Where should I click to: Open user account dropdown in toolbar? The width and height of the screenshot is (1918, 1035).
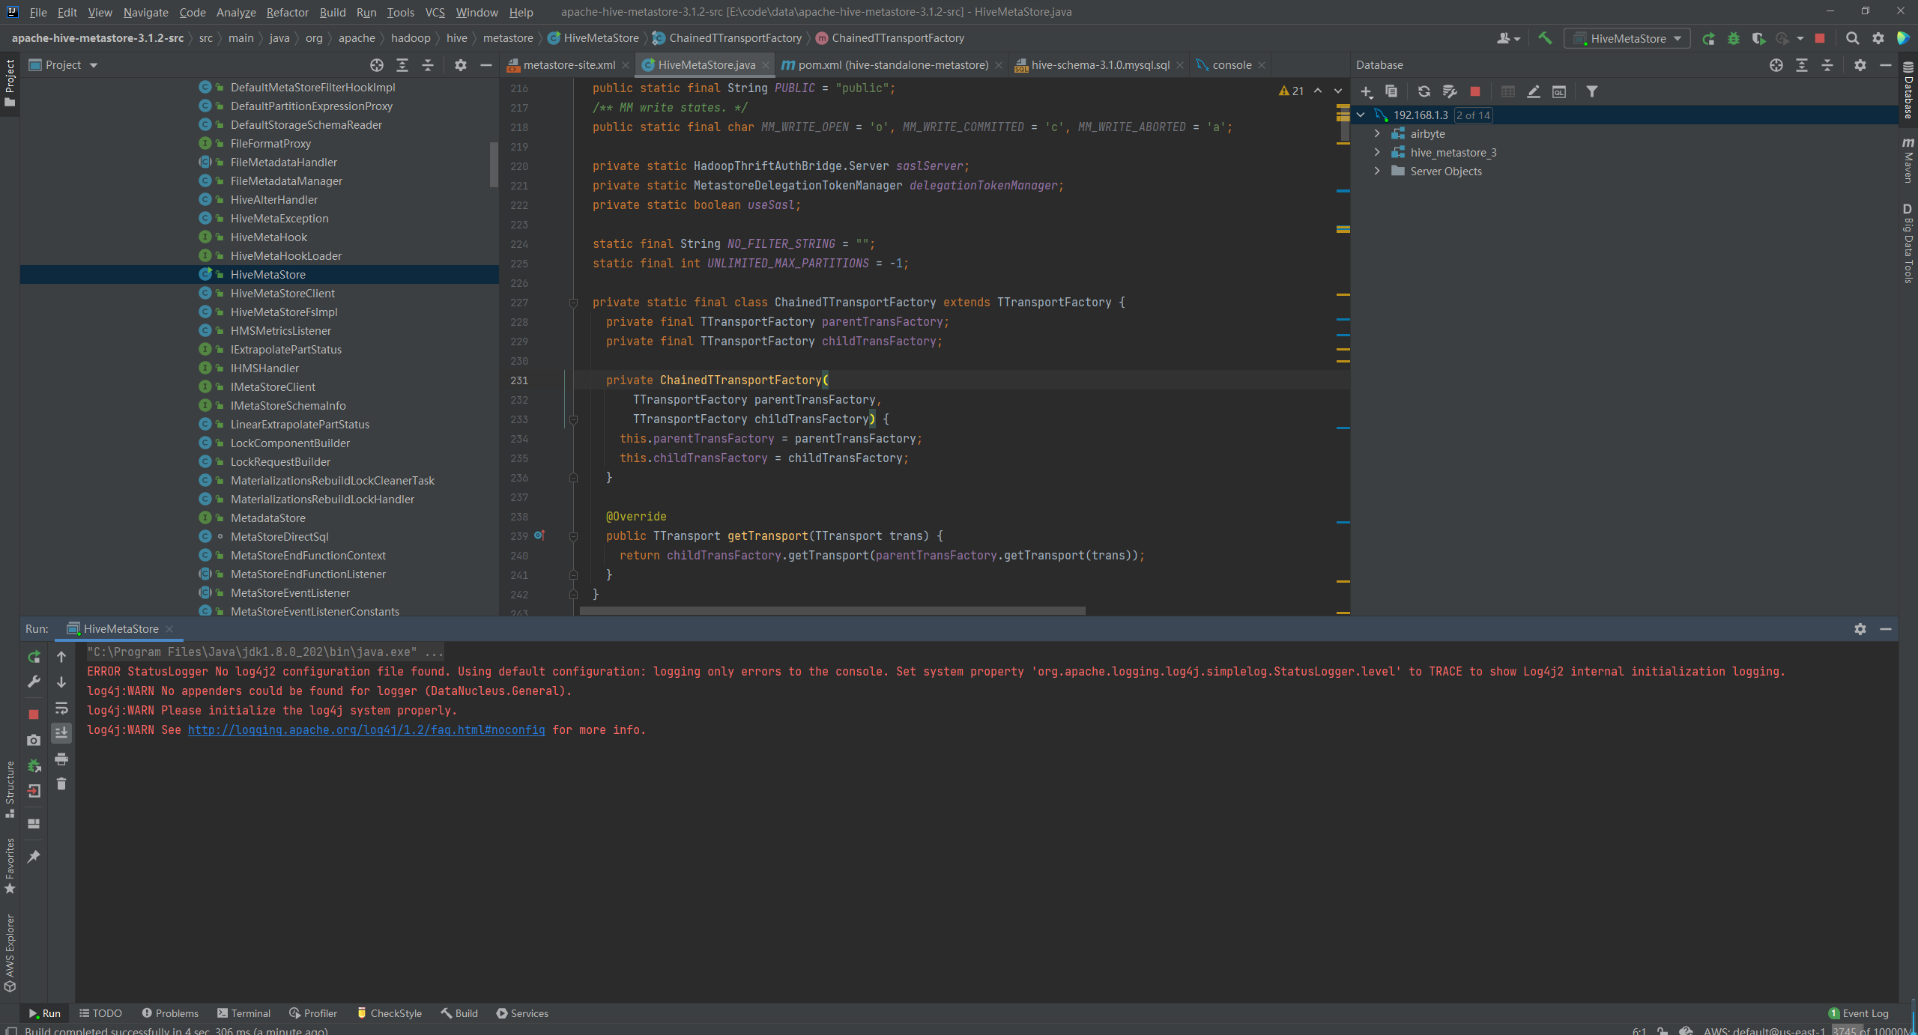[x=1508, y=38]
